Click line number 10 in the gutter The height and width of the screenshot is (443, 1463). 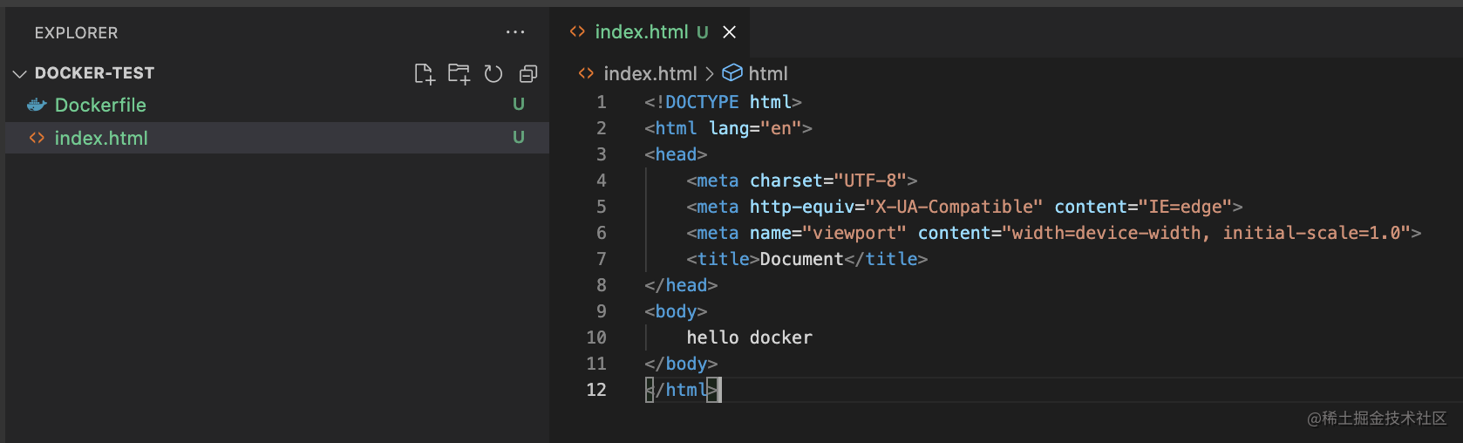596,337
